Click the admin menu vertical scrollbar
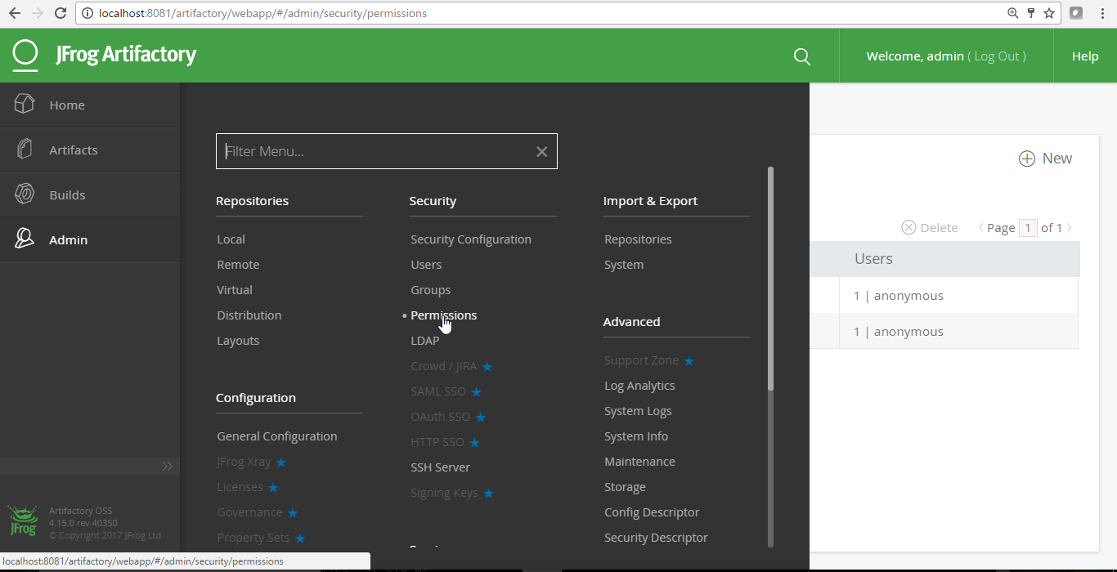This screenshot has height=572, width=1117. click(770, 278)
